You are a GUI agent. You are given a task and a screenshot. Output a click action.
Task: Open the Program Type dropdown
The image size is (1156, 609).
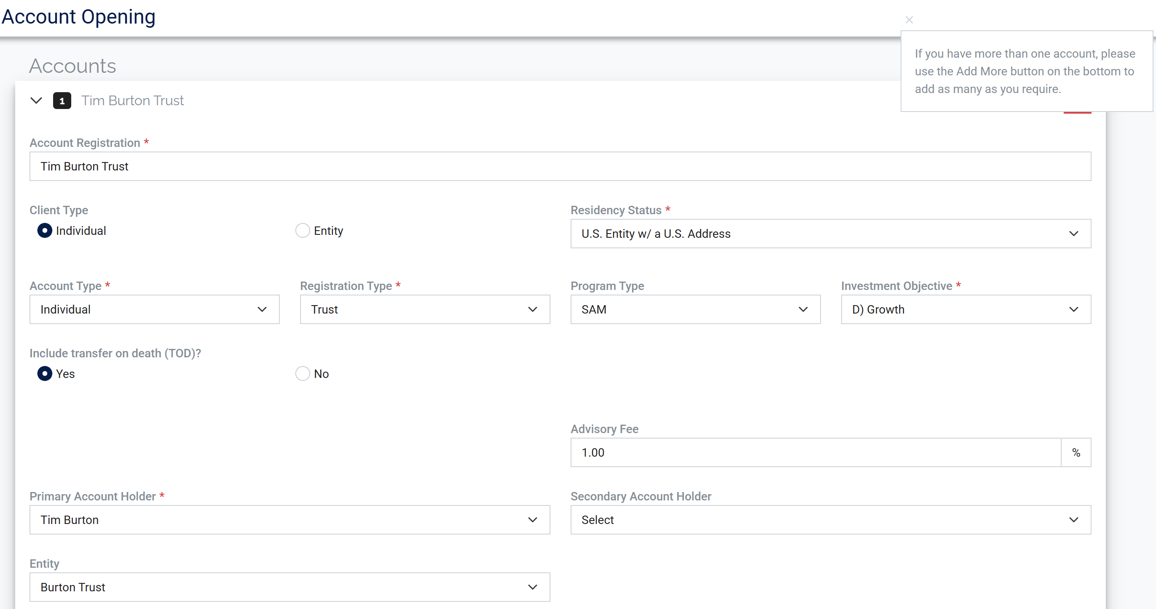tap(695, 309)
